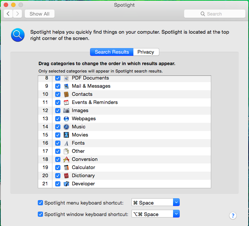Click the Images camera icon
The height and width of the screenshot is (226, 249).
point(66,111)
